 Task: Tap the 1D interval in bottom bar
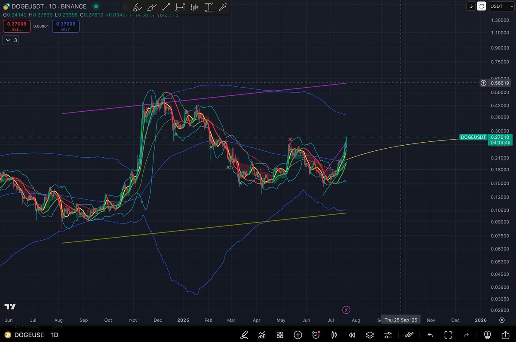pos(55,335)
